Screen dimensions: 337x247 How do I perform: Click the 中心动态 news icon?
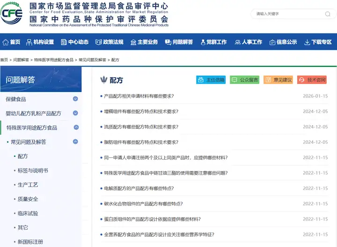64,42
